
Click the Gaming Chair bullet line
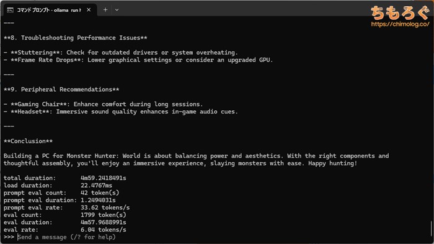pos(104,104)
